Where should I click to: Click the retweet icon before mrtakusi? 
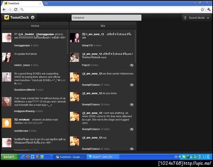click(16, 120)
